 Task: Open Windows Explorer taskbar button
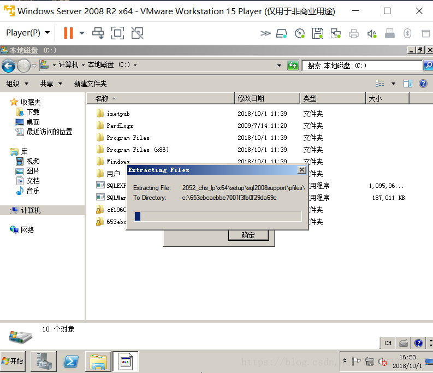coord(98,362)
